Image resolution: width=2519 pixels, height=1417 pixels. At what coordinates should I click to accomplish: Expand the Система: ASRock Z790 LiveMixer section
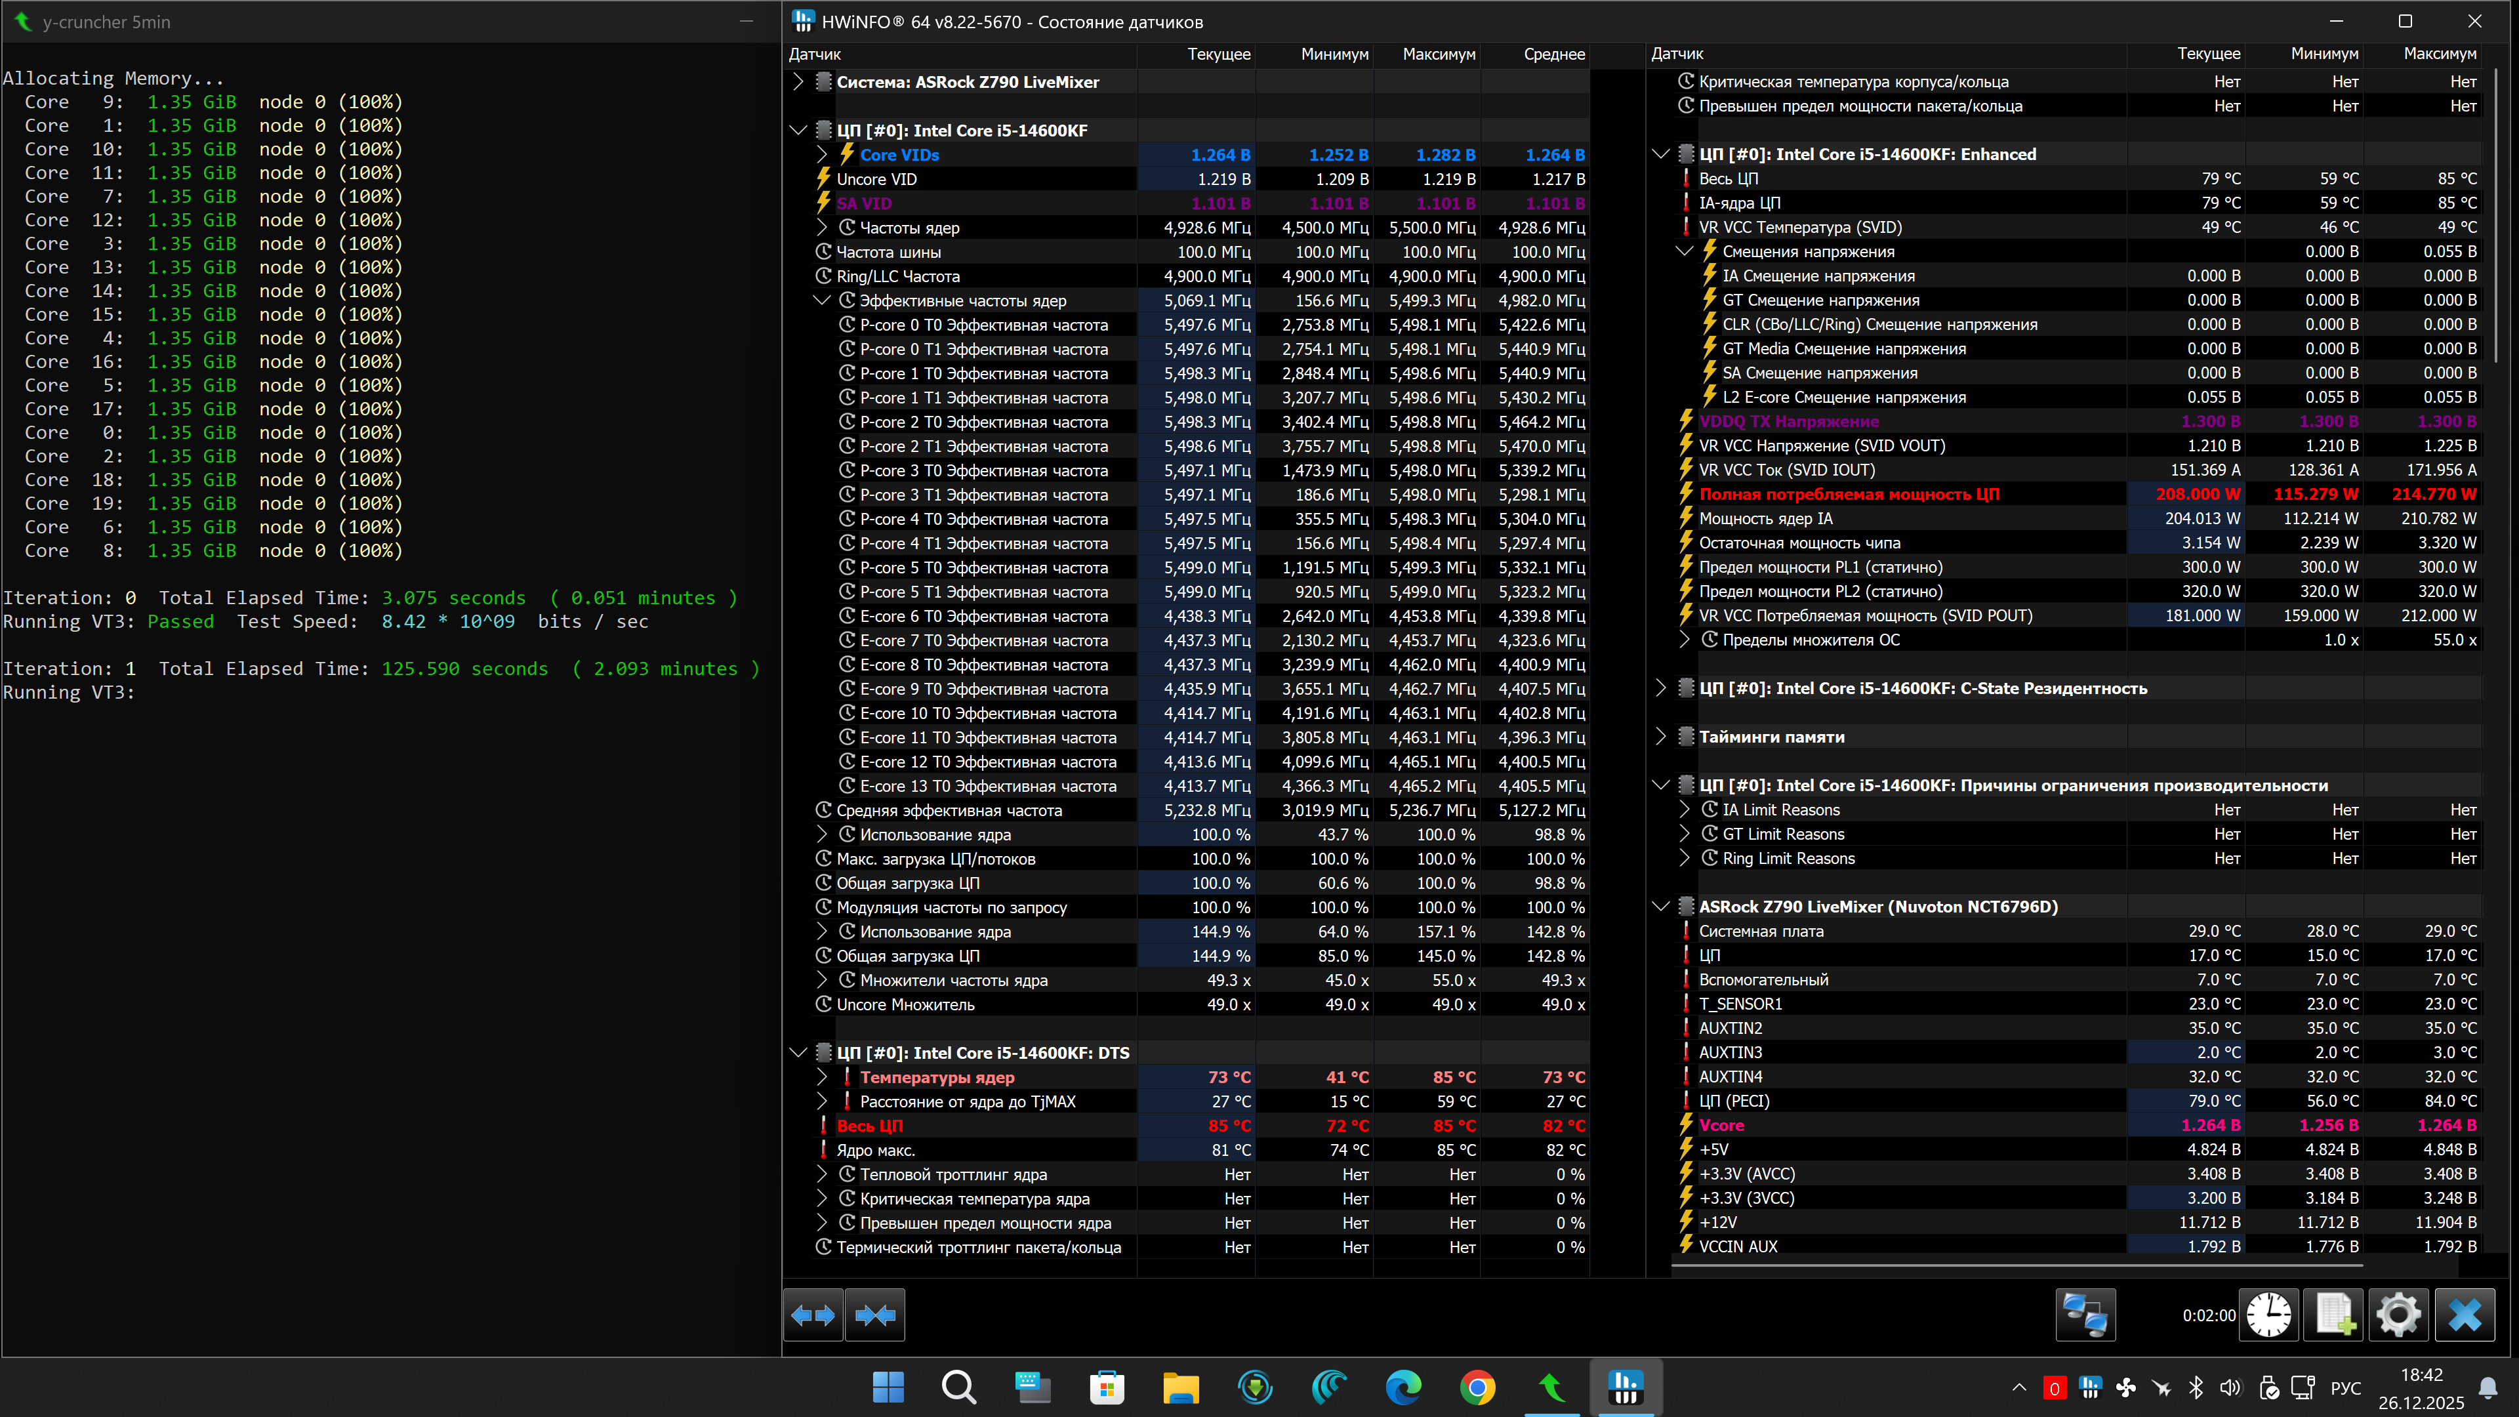798,82
